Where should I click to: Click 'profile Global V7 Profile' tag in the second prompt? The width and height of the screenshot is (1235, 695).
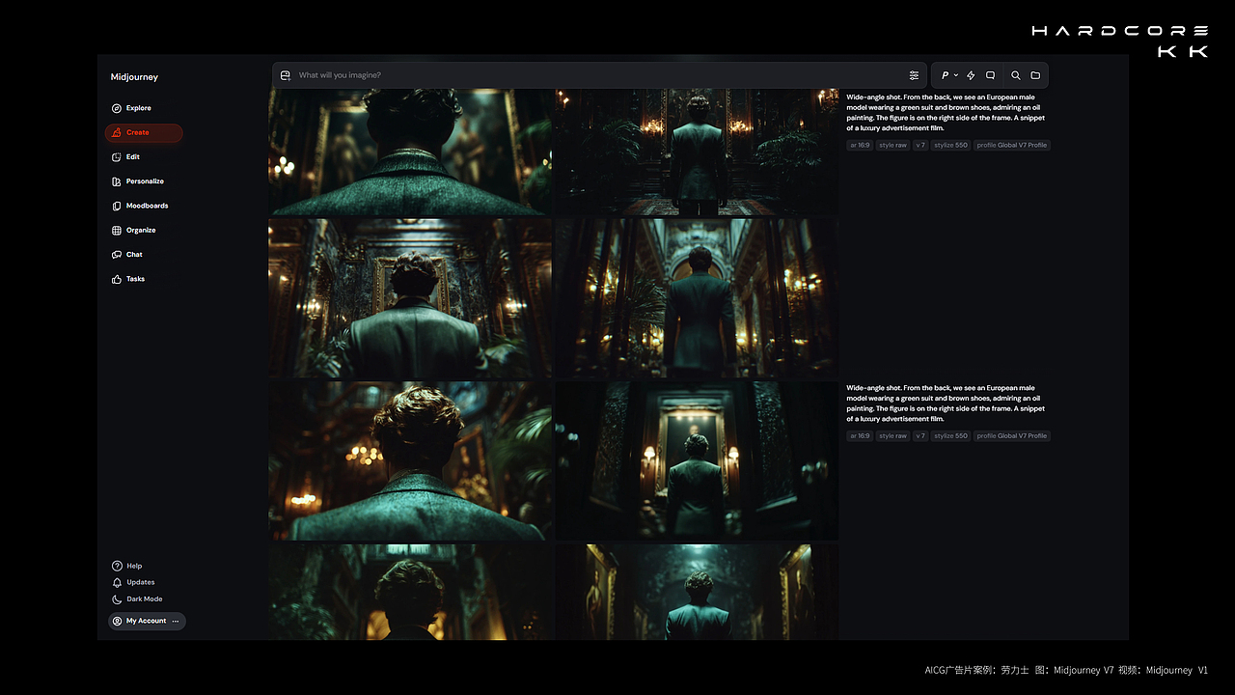(x=1011, y=435)
